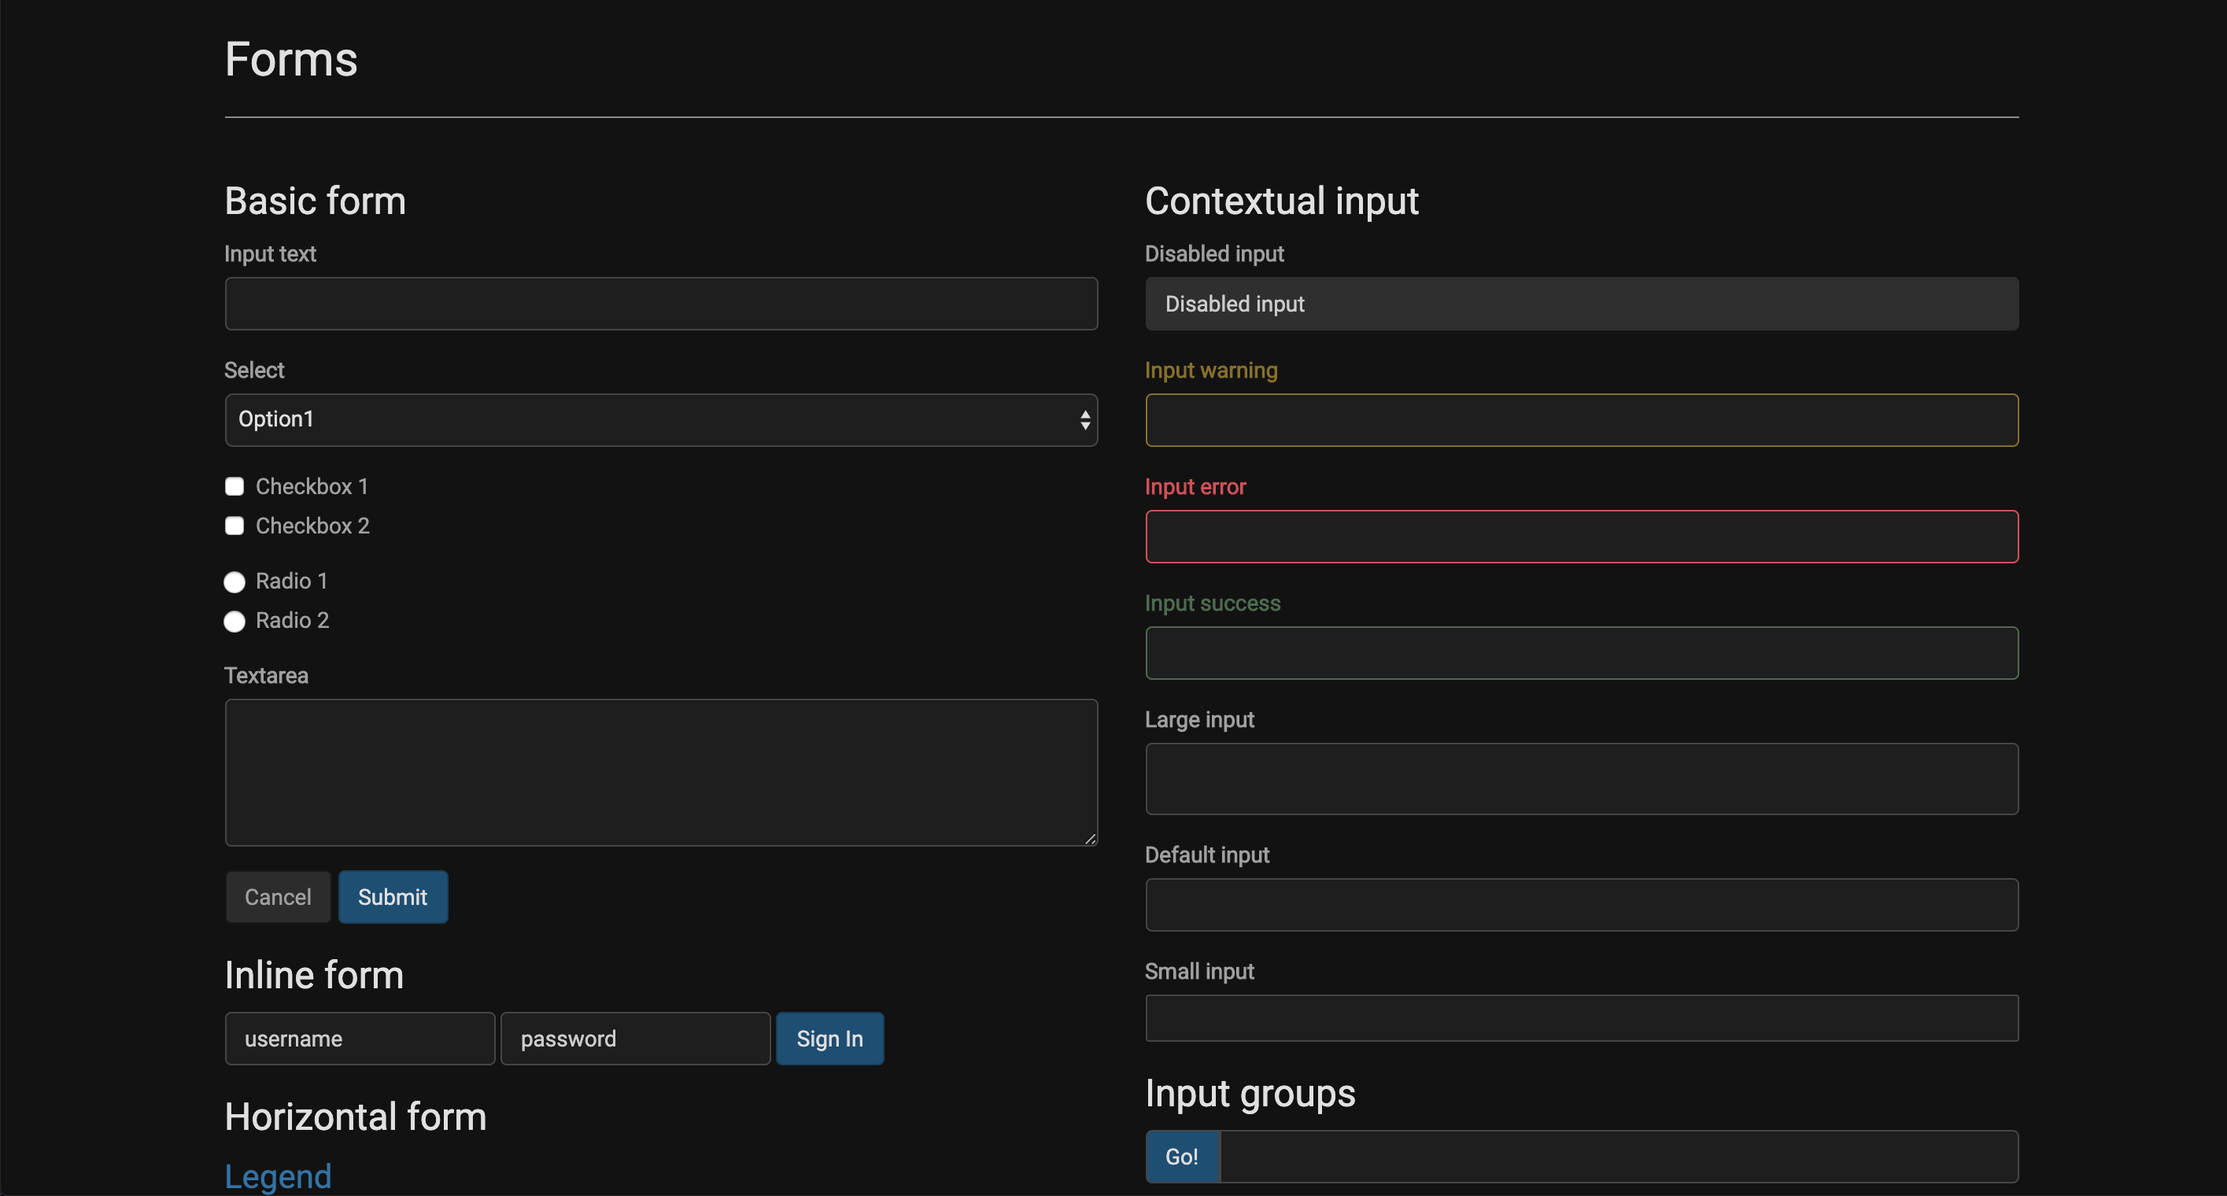Grab the textarea resize handle
Image resolution: width=2227 pixels, height=1196 pixels.
1090,838
